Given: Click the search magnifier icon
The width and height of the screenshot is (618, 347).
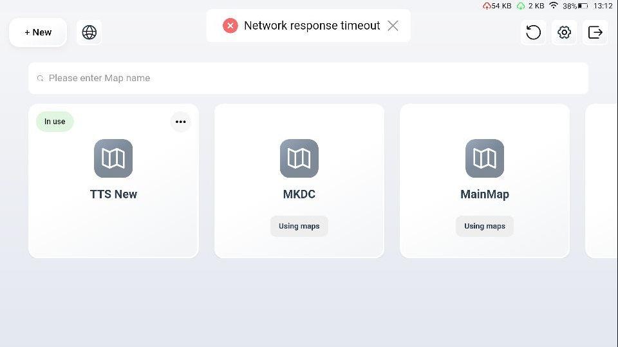Looking at the screenshot, I should click(41, 79).
